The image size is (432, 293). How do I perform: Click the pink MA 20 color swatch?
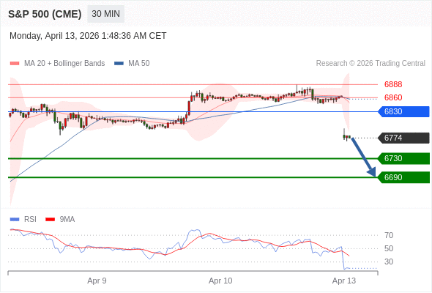15,64
